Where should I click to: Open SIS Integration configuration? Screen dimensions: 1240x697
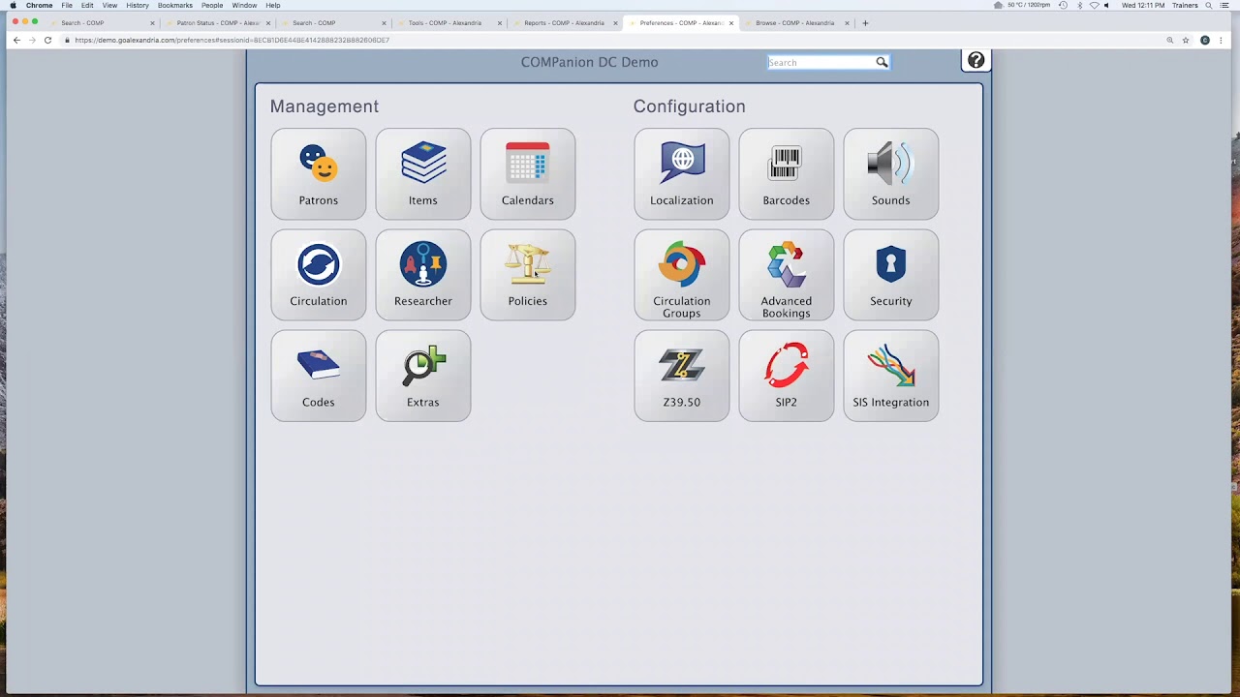(891, 376)
